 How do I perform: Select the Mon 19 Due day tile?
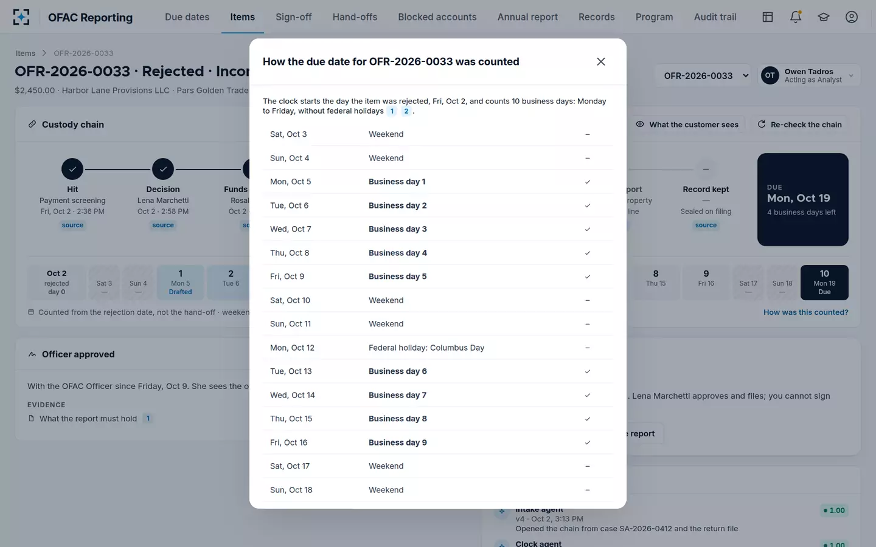824,283
